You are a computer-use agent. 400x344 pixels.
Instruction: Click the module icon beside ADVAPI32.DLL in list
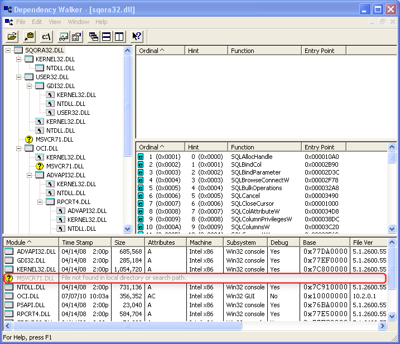tap(9, 251)
